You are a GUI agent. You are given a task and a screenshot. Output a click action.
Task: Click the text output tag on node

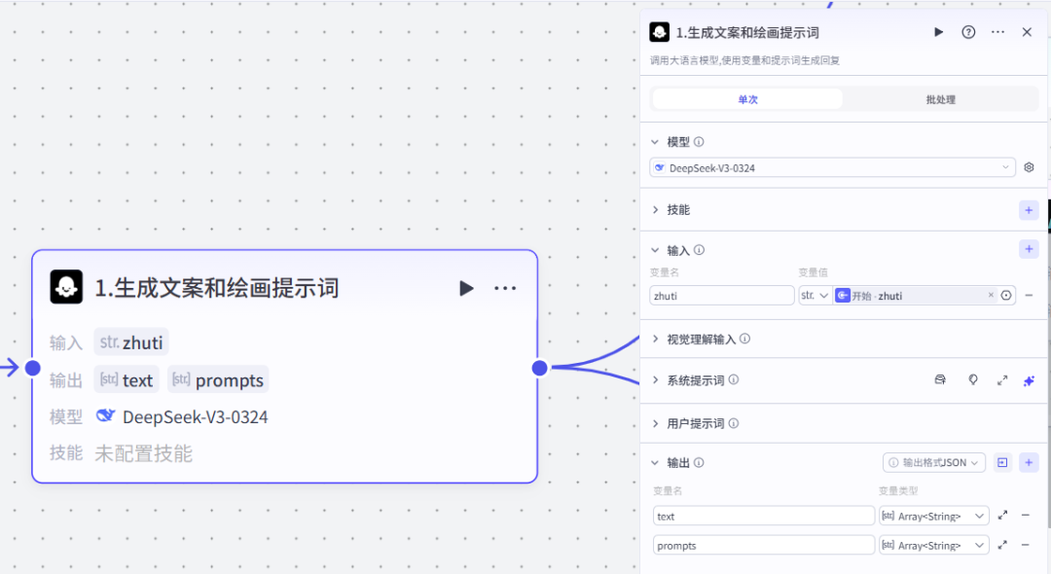[x=127, y=379]
